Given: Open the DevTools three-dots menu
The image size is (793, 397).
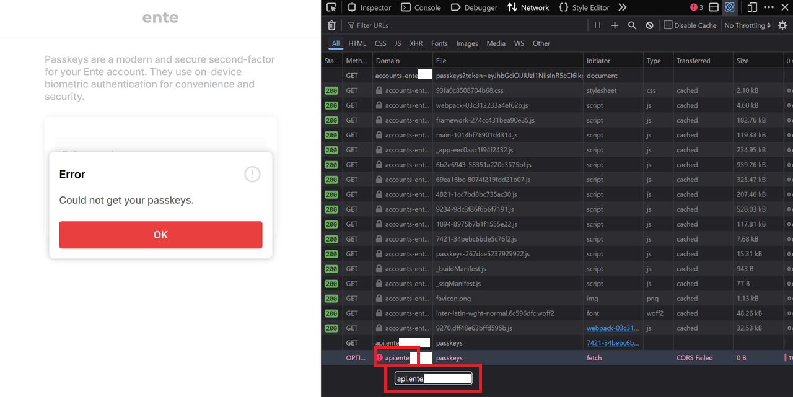Looking at the screenshot, I should pyautogui.click(x=769, y=7).
